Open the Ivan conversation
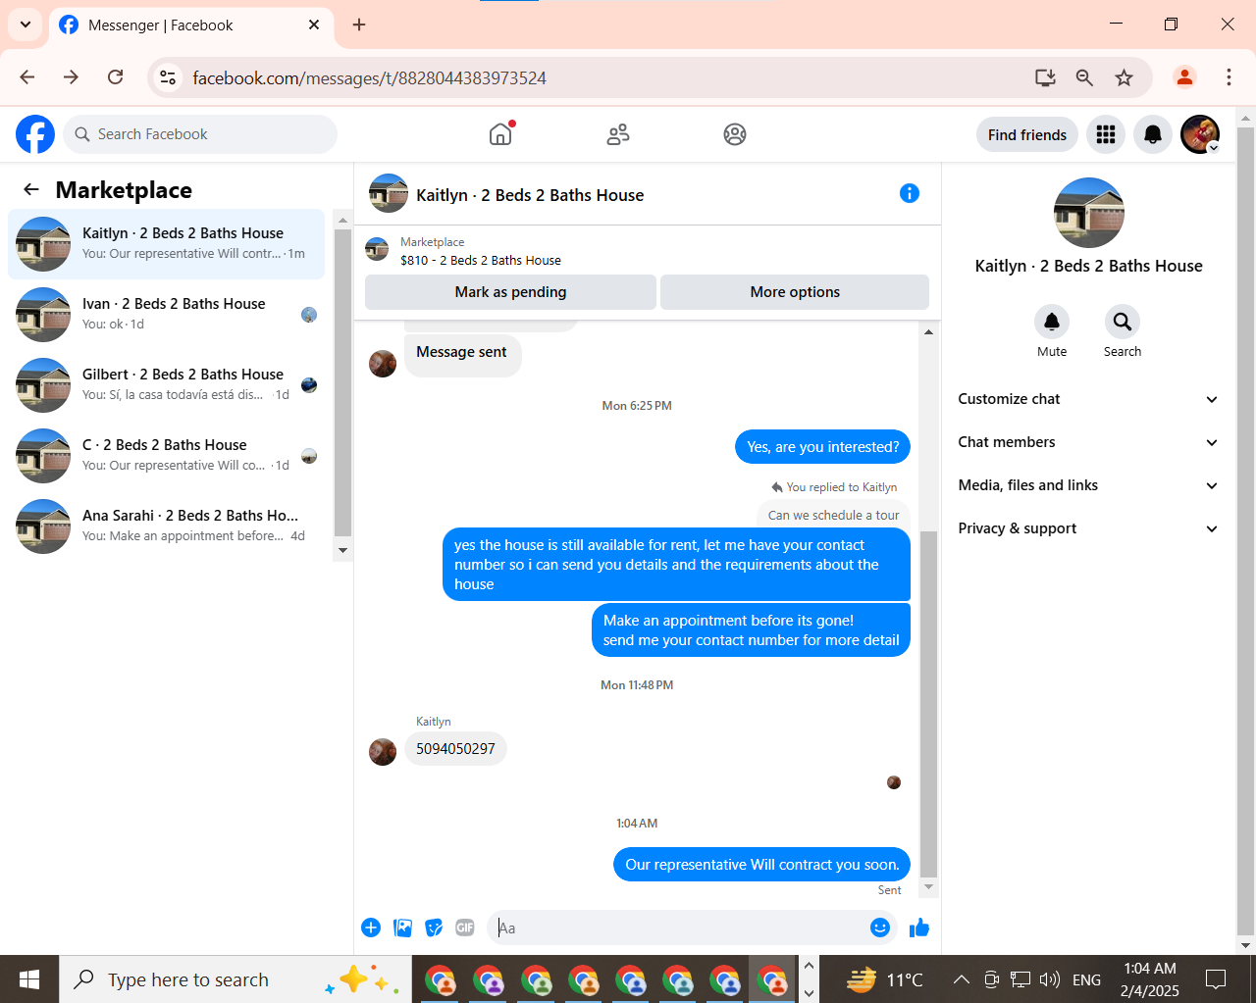 [x=167, y=315]
